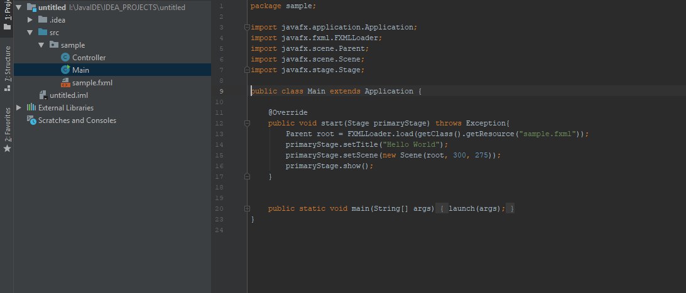Expand the .idea folder arrow
The width and height of the screenshot is (686, 293).
tap(30, 20)
